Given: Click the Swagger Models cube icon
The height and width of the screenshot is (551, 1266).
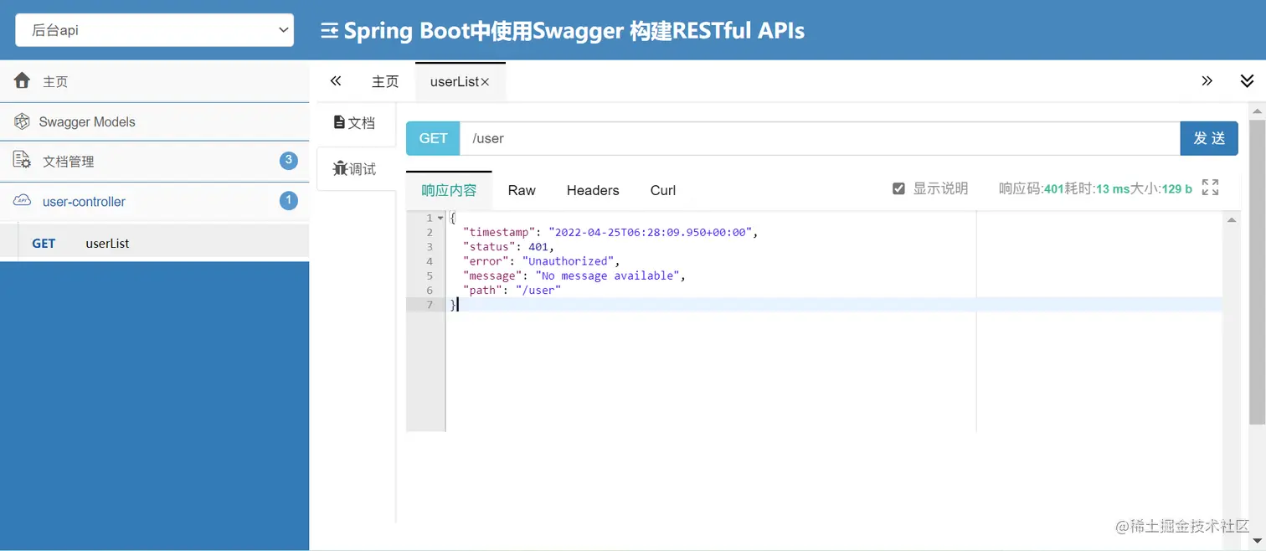Looking at the screenshot, I should [x=23, y=121].
